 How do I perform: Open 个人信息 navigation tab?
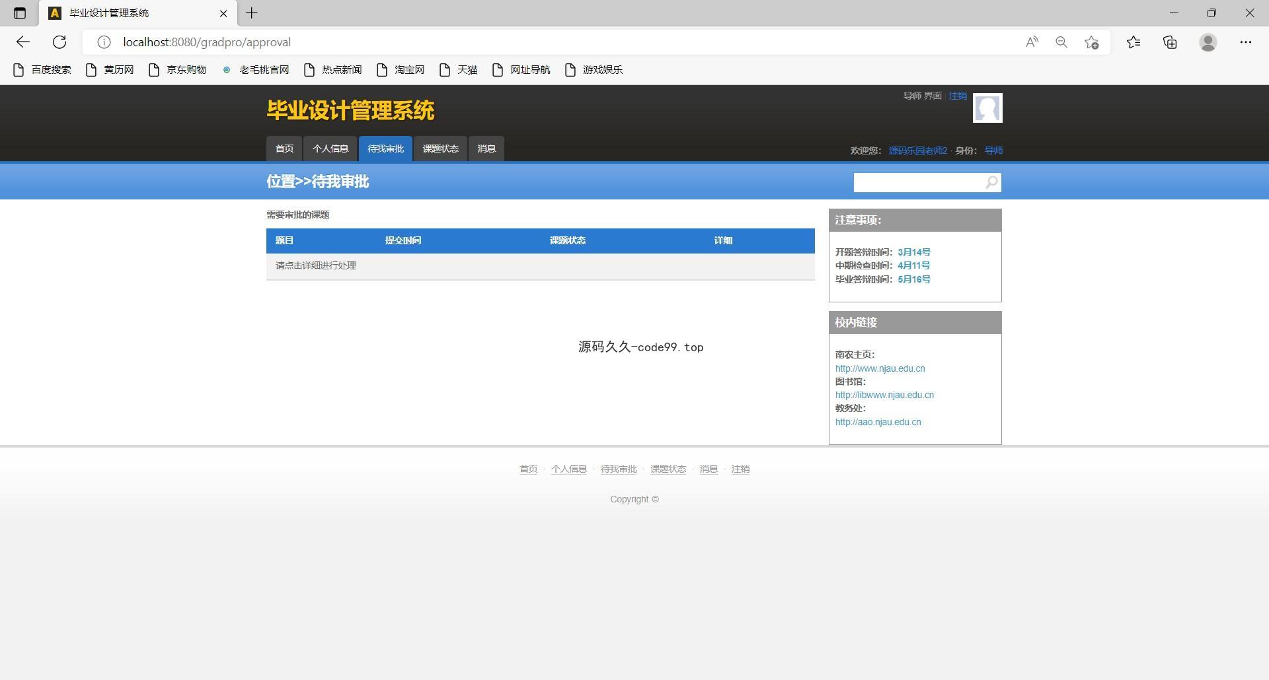point(330,149)
